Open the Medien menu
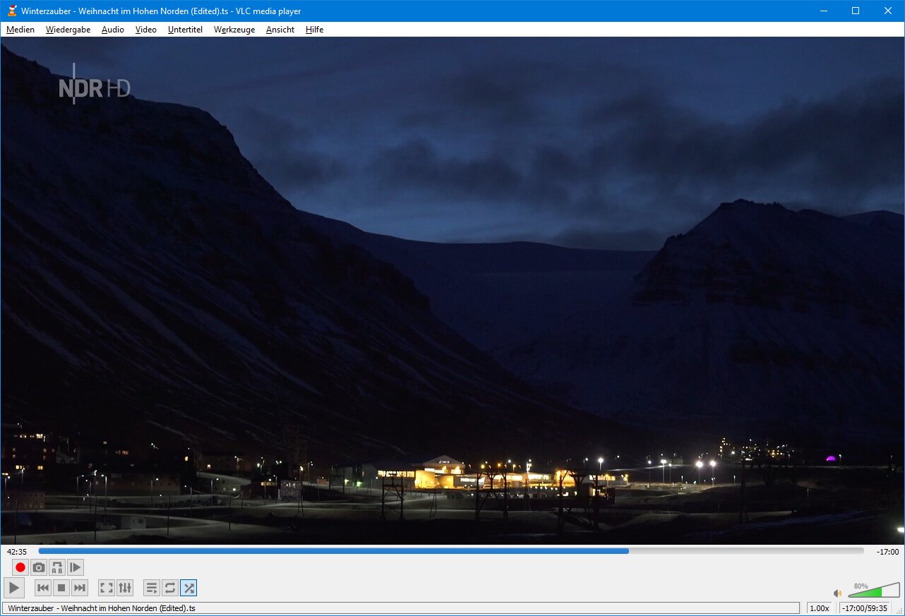Viewport: 905px width, 616px height. 20,30
